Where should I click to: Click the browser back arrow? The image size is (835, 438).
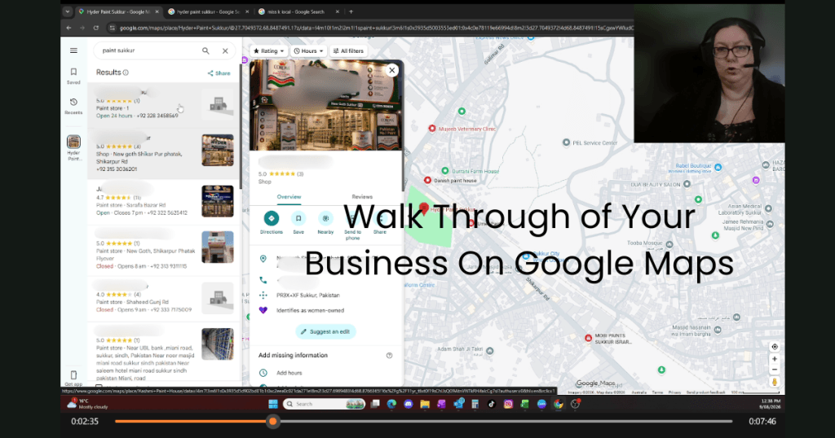pyautogui.click(x=68, y=28)
